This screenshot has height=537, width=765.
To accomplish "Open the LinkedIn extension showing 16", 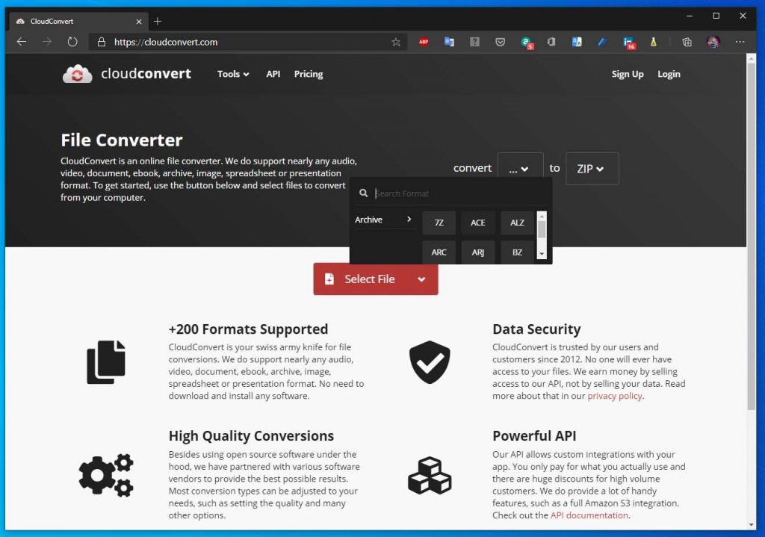I will click(629, 43).
